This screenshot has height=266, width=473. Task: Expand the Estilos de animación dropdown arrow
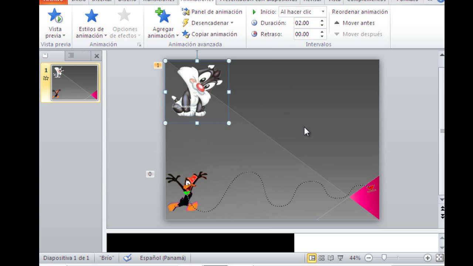pos(106,36)
